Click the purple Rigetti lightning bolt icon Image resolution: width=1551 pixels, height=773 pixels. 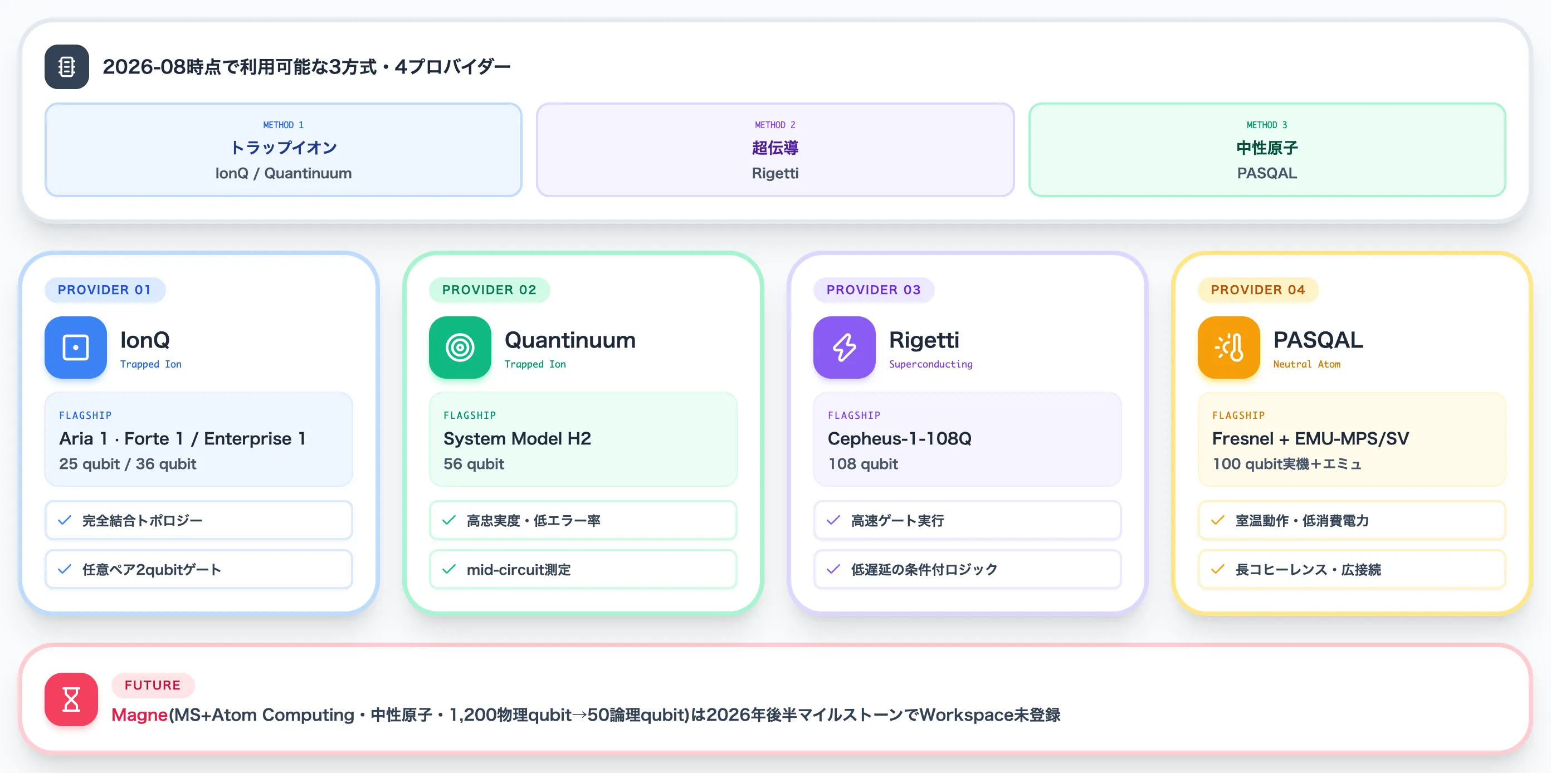tap(844, 348)
